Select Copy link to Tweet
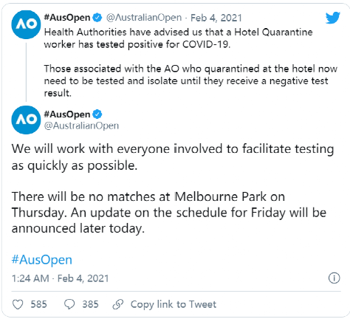Viewport: 350px width, 319px height. pos(174,304)
